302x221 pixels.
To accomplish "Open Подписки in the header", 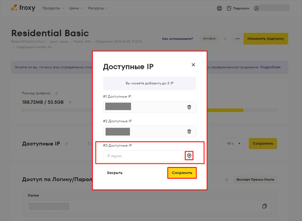I will tap(238, 8).
